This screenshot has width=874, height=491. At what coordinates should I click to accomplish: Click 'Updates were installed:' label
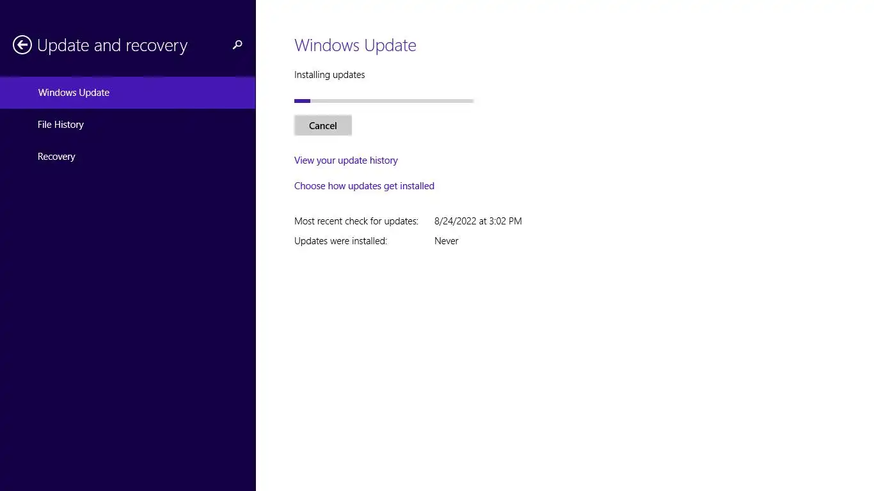point(340,241)
